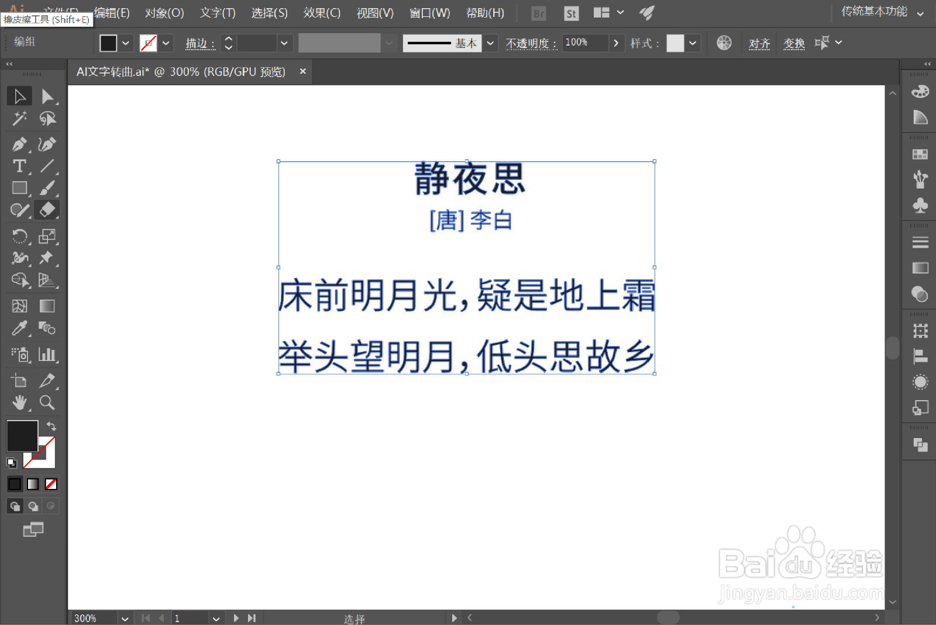The width and height of the screenshot is (936, 625).
Task: Select the Eraser tool
Action: tap(47, 210)
